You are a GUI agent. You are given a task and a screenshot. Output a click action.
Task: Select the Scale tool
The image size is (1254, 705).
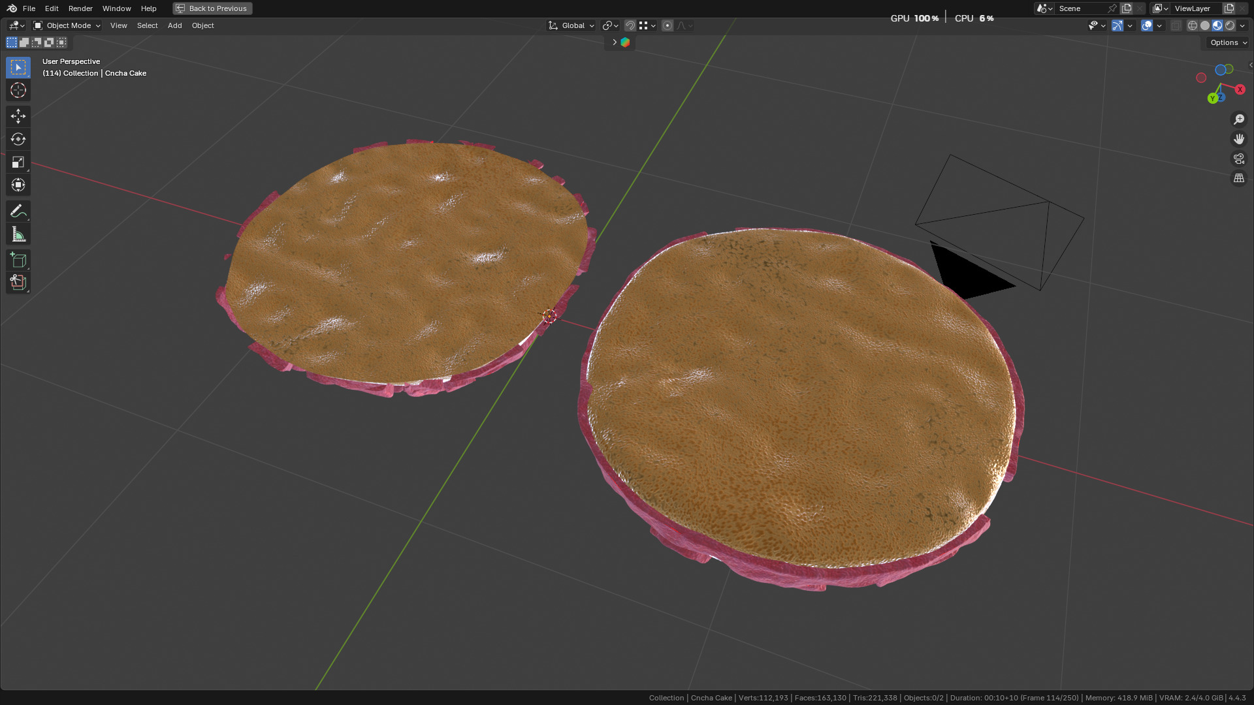click(18, 162)
